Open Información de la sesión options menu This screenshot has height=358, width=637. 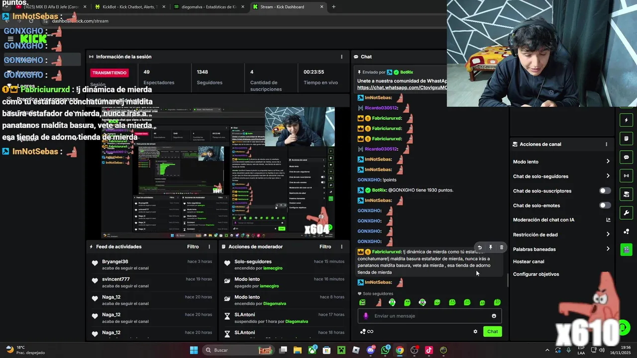[341, 57]
